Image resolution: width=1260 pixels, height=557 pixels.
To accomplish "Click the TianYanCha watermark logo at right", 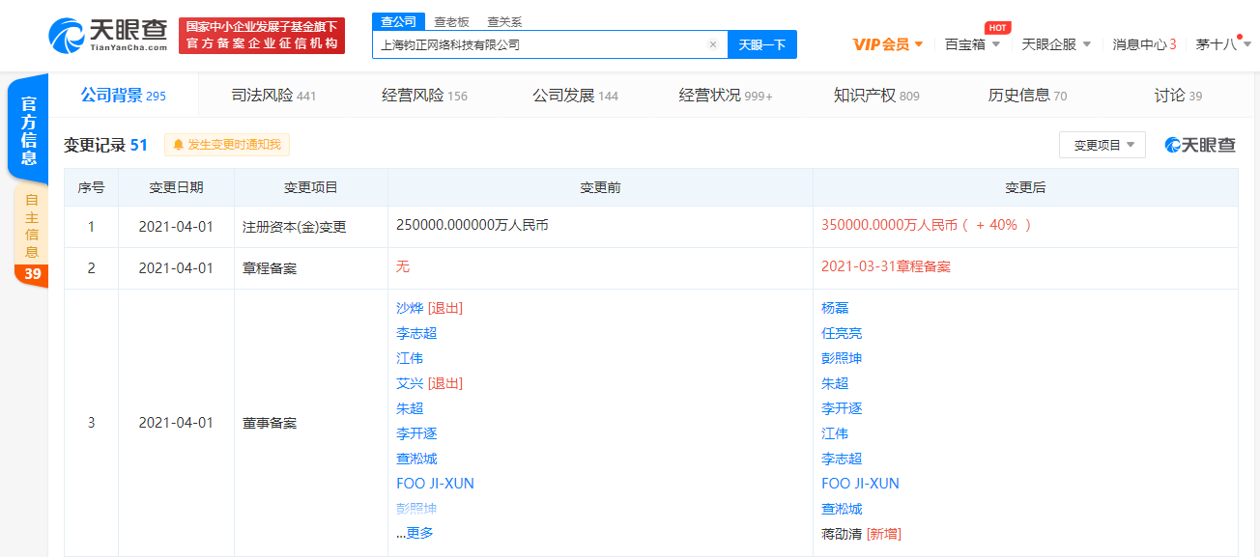I will click(x=1200, y=145).
